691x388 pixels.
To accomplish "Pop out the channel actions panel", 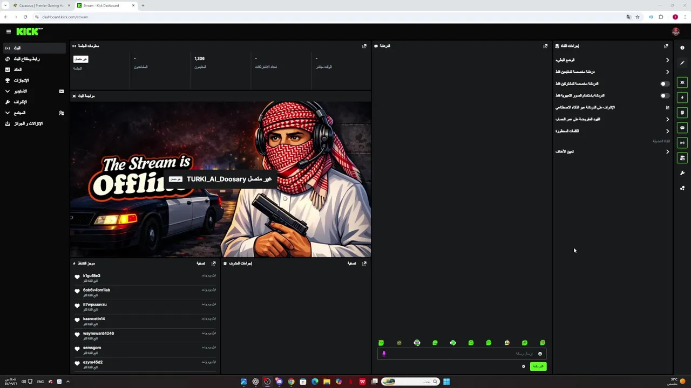I will [x=666, y=46].
